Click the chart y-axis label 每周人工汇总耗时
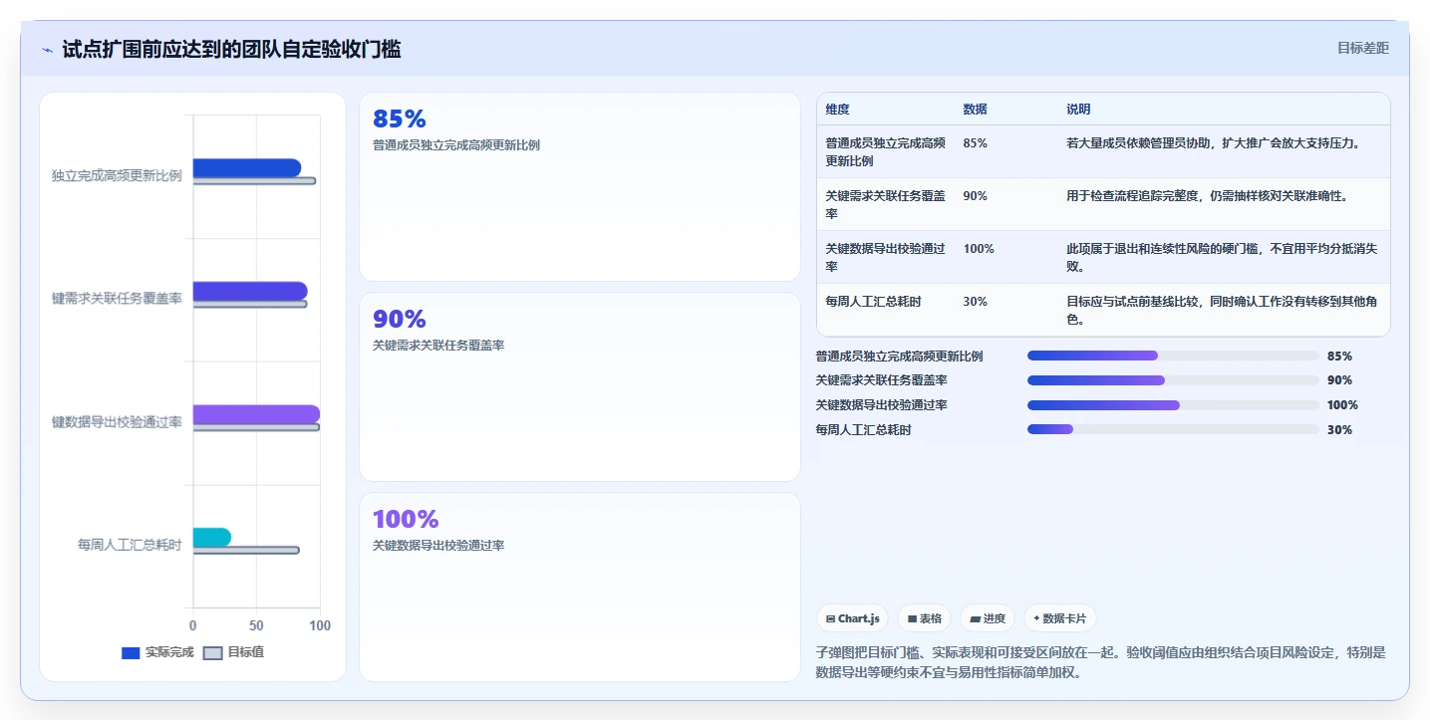 click(130, 545)
